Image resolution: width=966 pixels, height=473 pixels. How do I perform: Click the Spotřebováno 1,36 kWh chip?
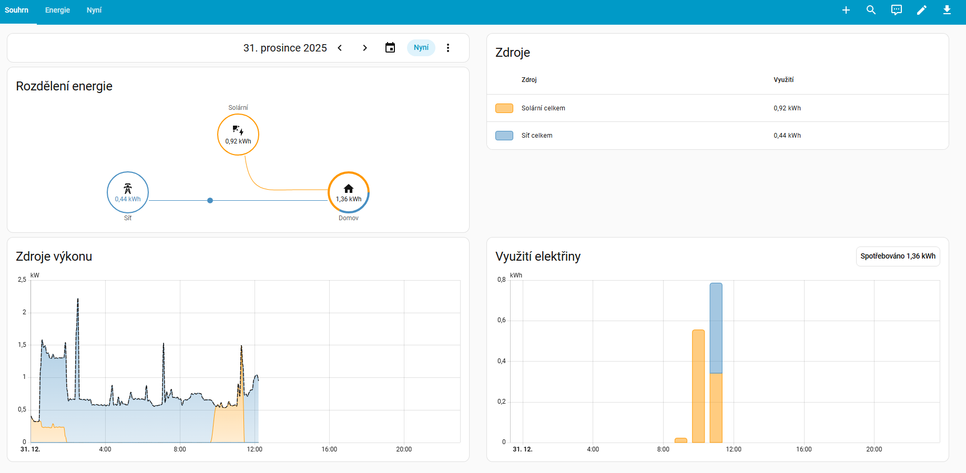(x=898, y=256)
